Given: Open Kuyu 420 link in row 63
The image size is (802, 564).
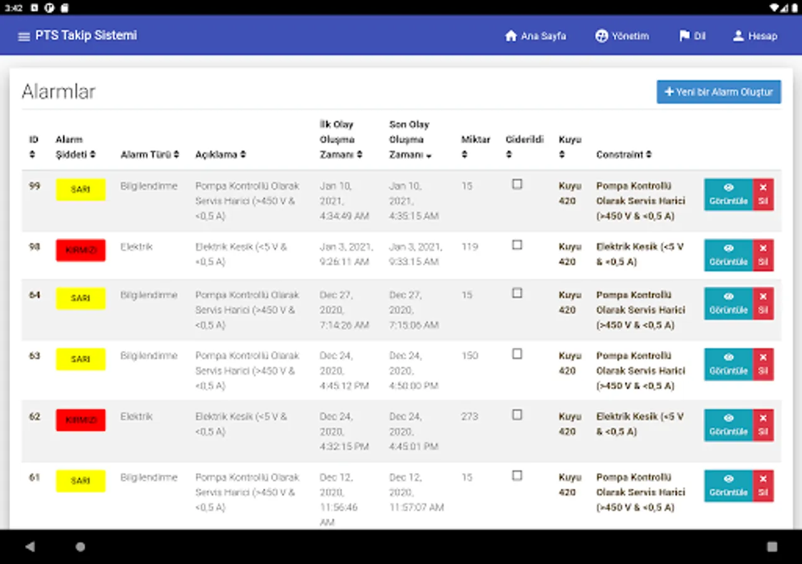Looking at the screenshot, I should click(x=570, y=363).
